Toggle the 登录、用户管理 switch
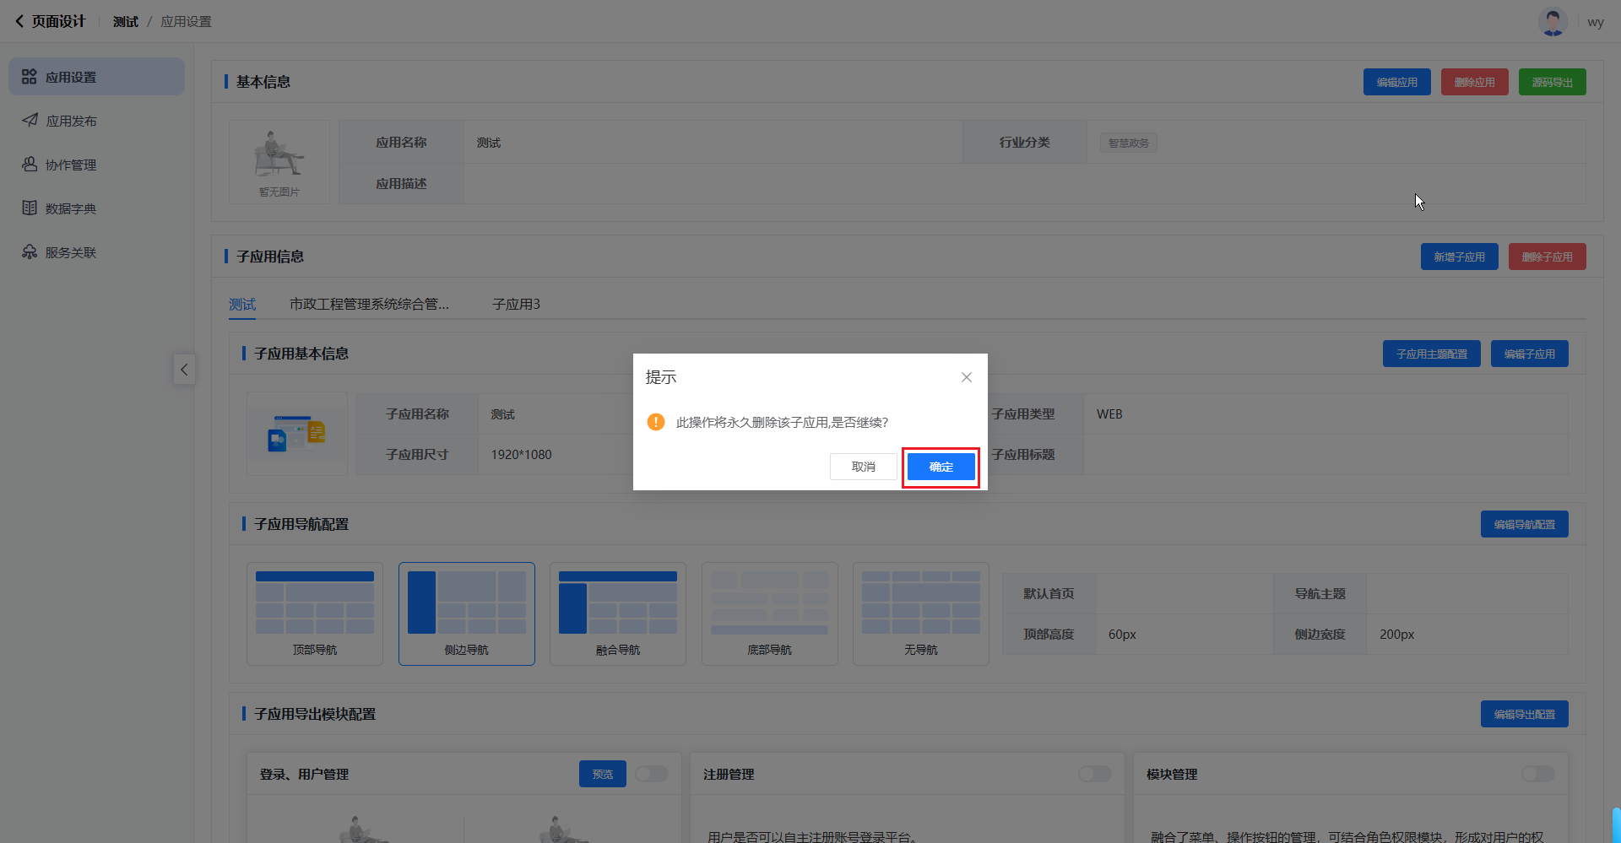Screen dimensions: 1621x843 click(652, 774)
